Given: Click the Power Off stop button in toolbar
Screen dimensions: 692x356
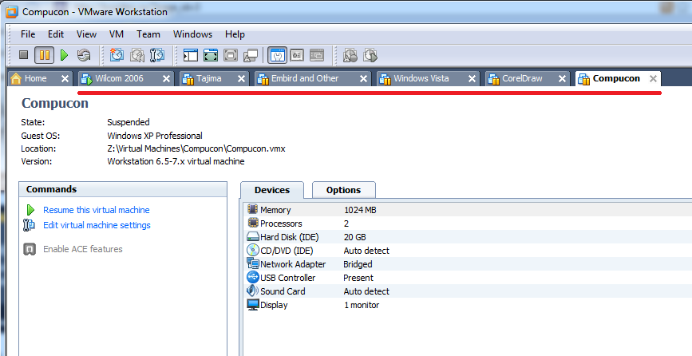Looking at the screenshot, I should click(x=24, y=56).
